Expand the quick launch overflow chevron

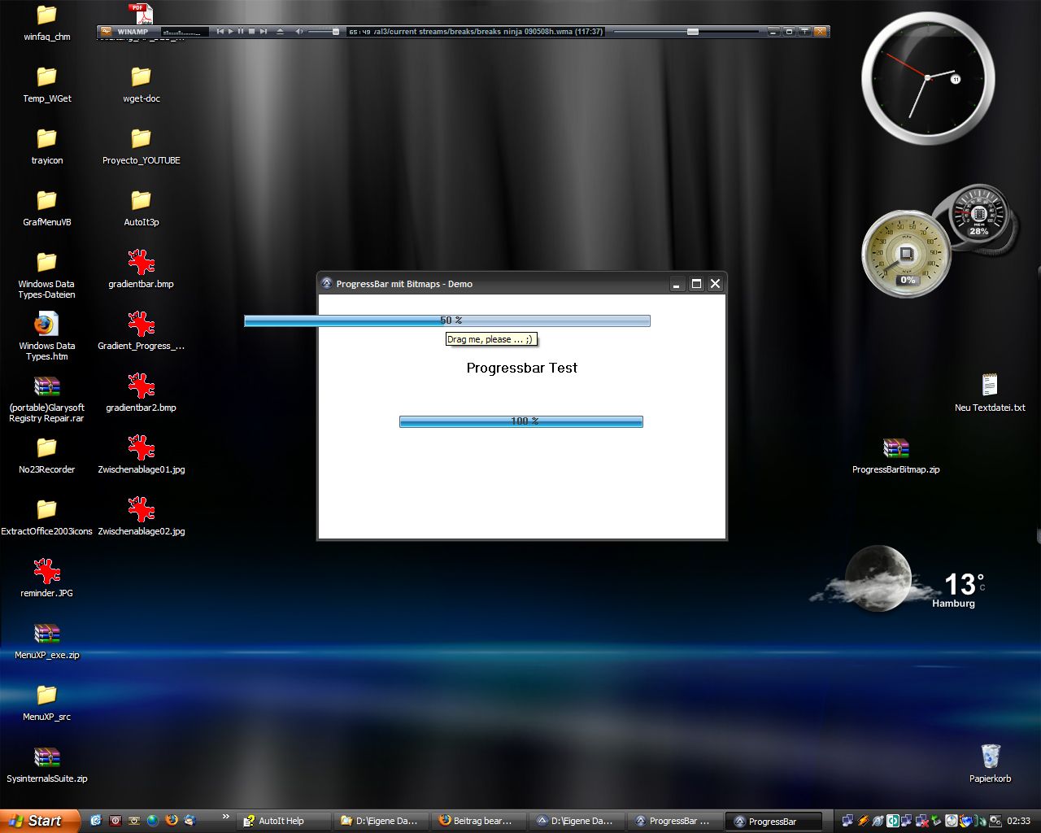pos(225,817)
